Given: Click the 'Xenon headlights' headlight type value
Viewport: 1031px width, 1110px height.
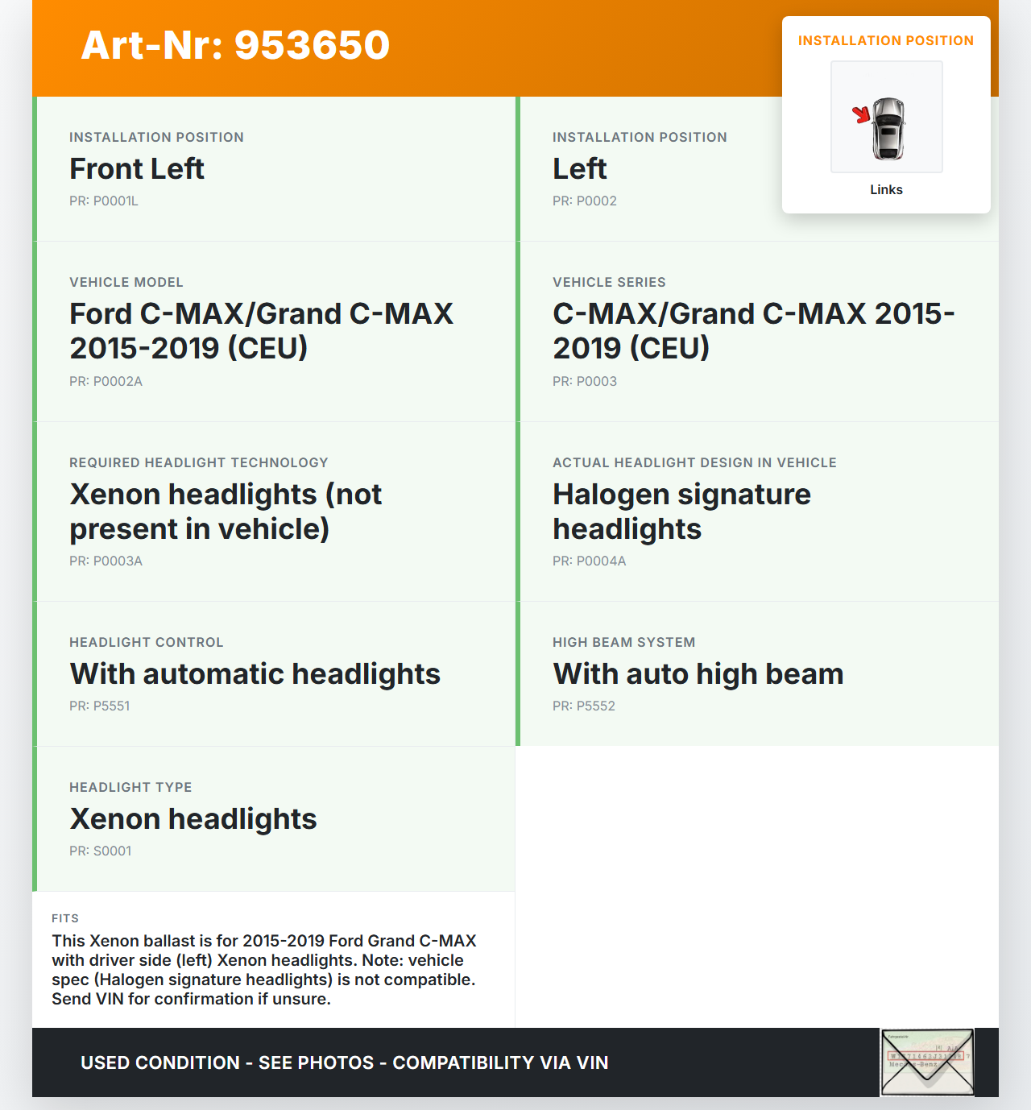Looking at the screenshot, I should point(193,819).
